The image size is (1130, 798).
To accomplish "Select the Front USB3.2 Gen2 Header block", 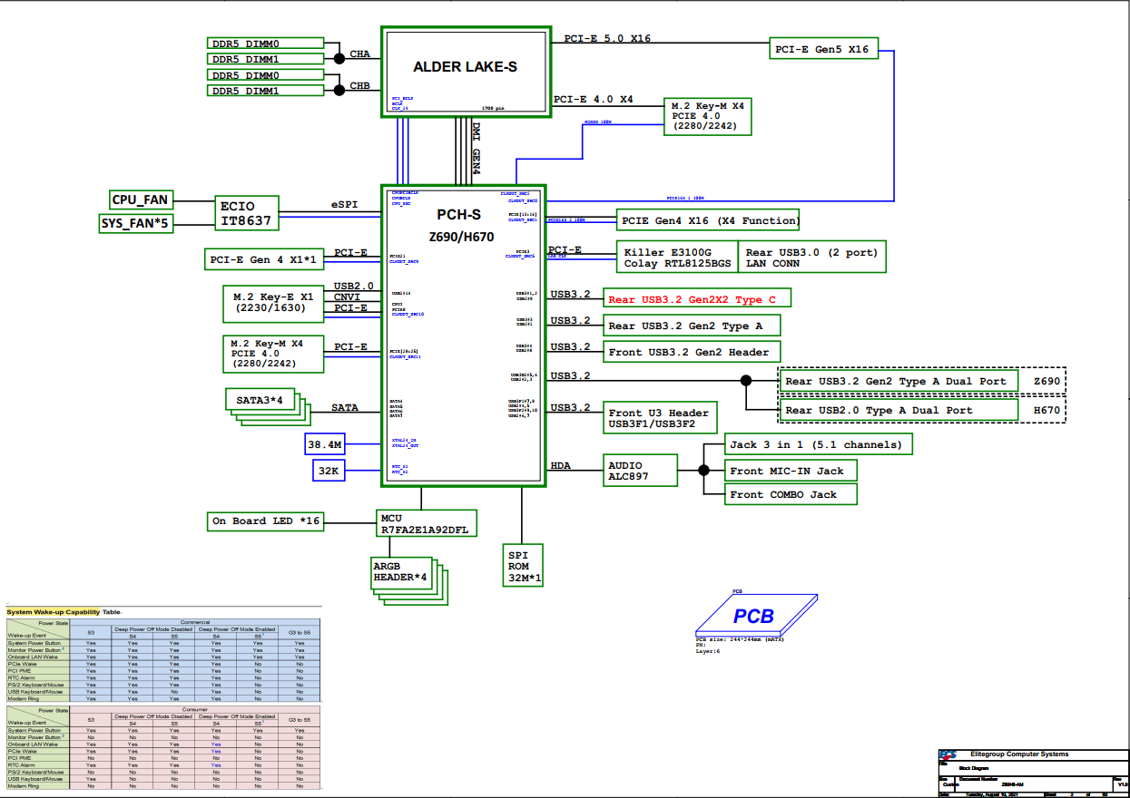I will (692, 352).
